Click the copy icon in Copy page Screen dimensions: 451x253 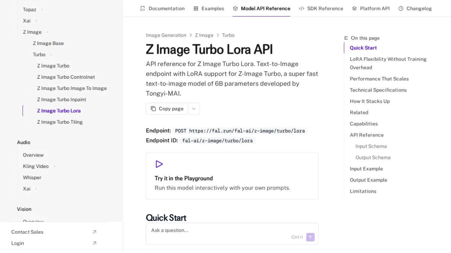[x=153, y=109]
